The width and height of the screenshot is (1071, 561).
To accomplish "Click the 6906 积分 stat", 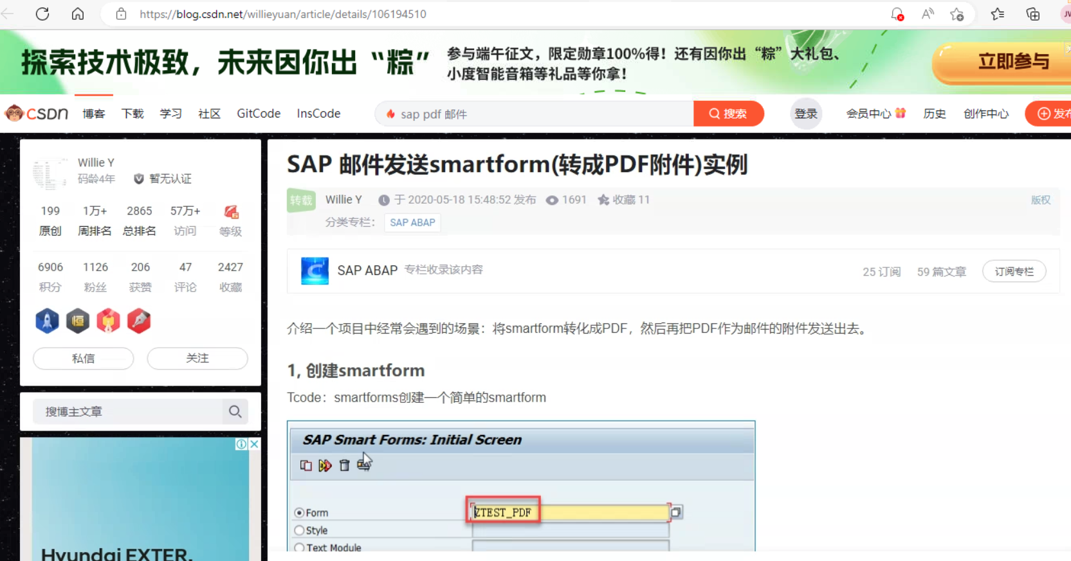I will [x=50, y=276].
